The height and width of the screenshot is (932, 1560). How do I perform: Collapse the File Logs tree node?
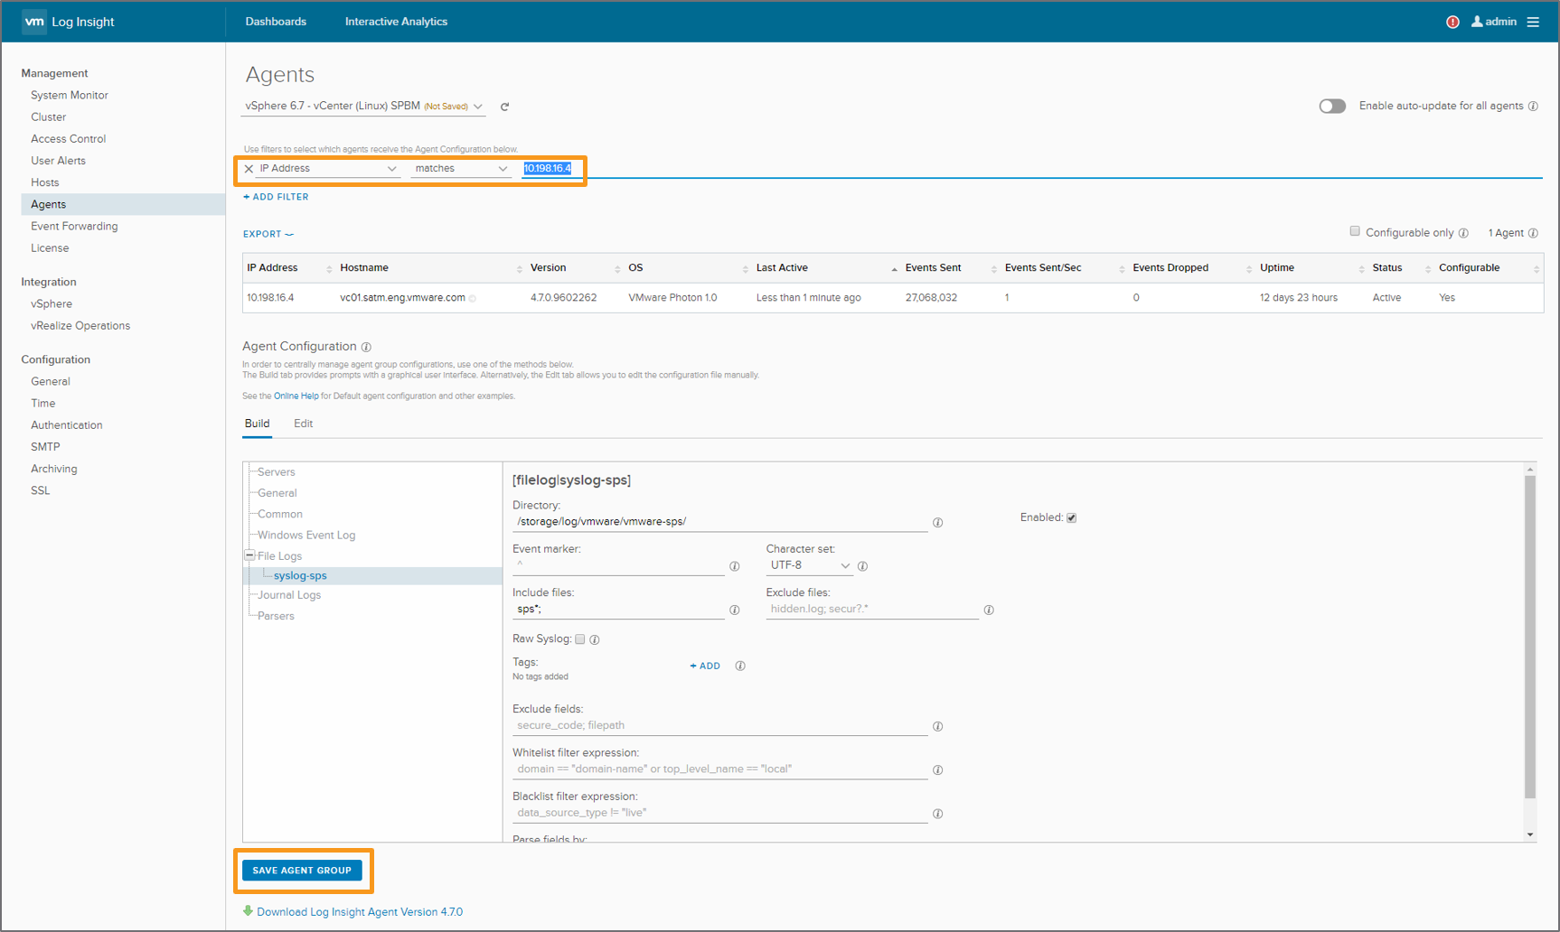click(249, 555)
